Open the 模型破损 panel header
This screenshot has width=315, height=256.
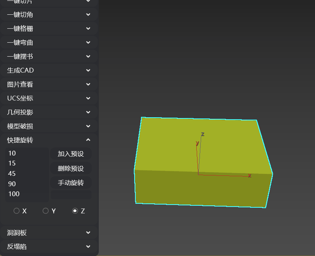(49, 126)
